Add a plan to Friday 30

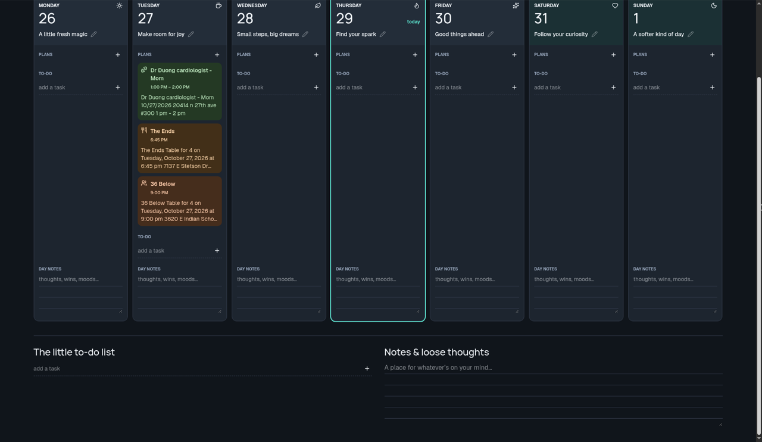[514, 55]
